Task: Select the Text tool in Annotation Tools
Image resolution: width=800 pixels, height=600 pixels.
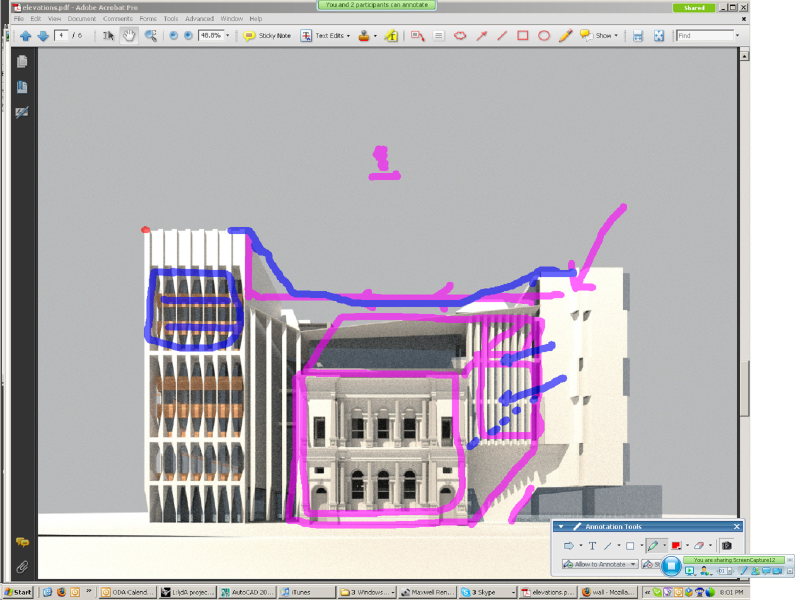Action: (x=592, y=545)
